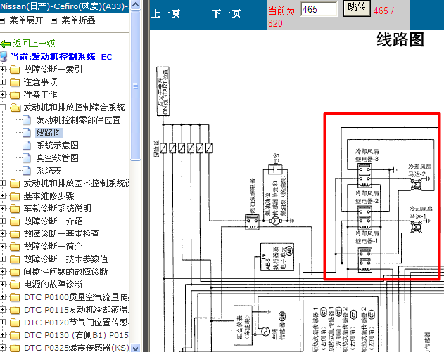444x352 pixels.
Task: Click the 准备工作 folder icon
Action: [15, 95]
